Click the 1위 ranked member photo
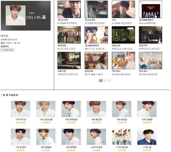The image size is (171, 152). click(21, 109)
